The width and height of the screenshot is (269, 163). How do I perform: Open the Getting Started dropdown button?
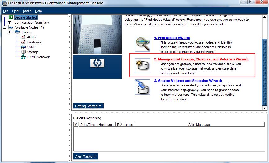(88, 106)
